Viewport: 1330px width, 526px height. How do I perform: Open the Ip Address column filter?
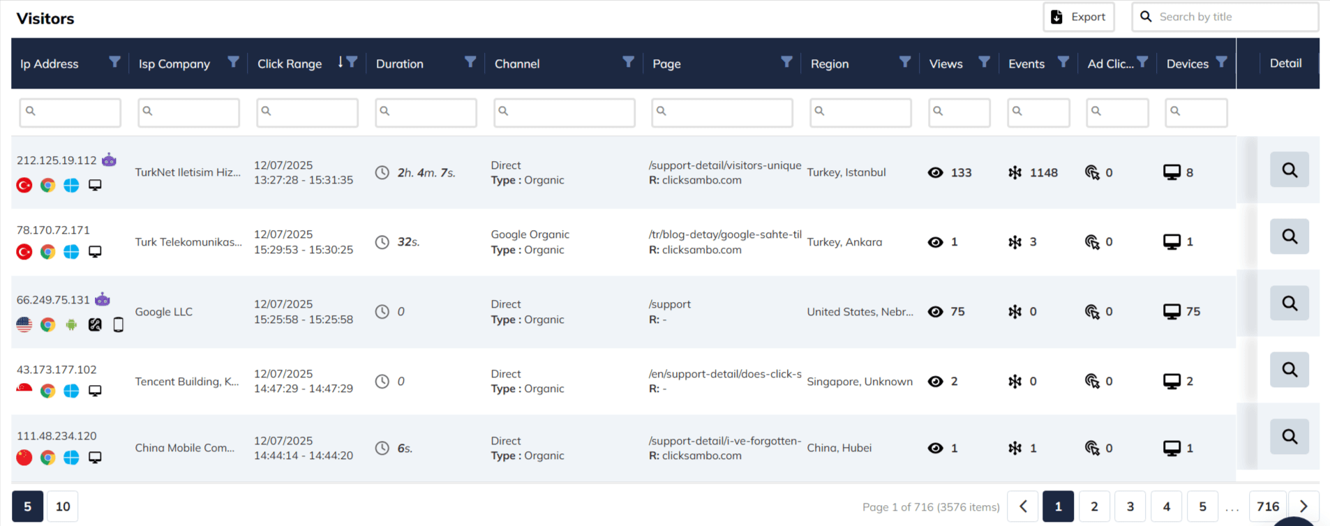[x=114, y=62]
